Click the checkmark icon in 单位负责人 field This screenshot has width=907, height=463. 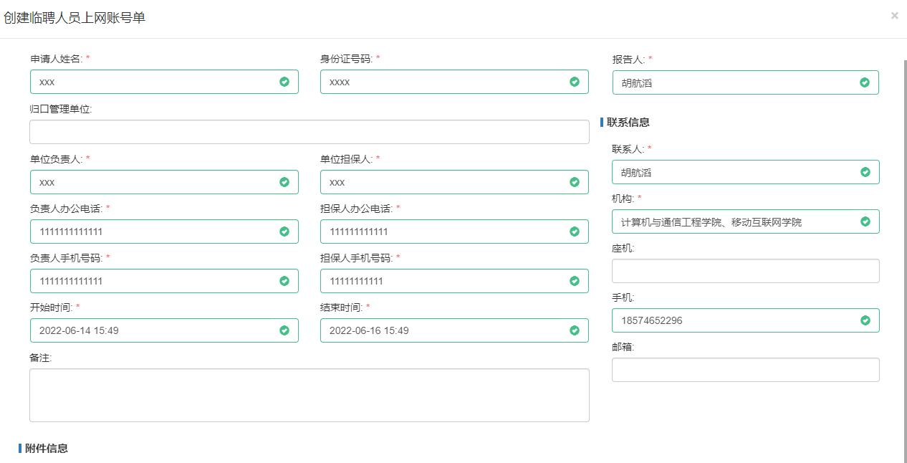tap(284, 182)
